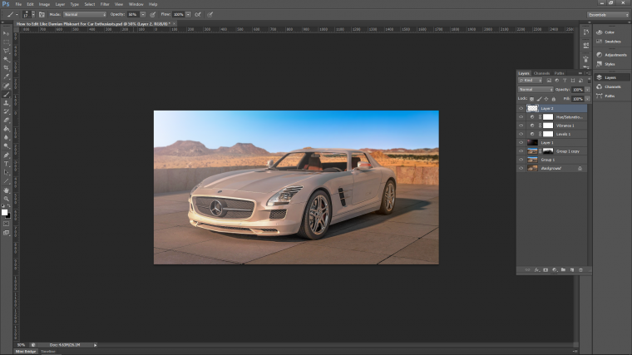
Task: Open the Image menu
Action: (44, 4)
